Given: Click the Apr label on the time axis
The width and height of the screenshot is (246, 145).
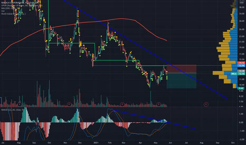Looking at the screenshot, I should click(x=140, y=143).
